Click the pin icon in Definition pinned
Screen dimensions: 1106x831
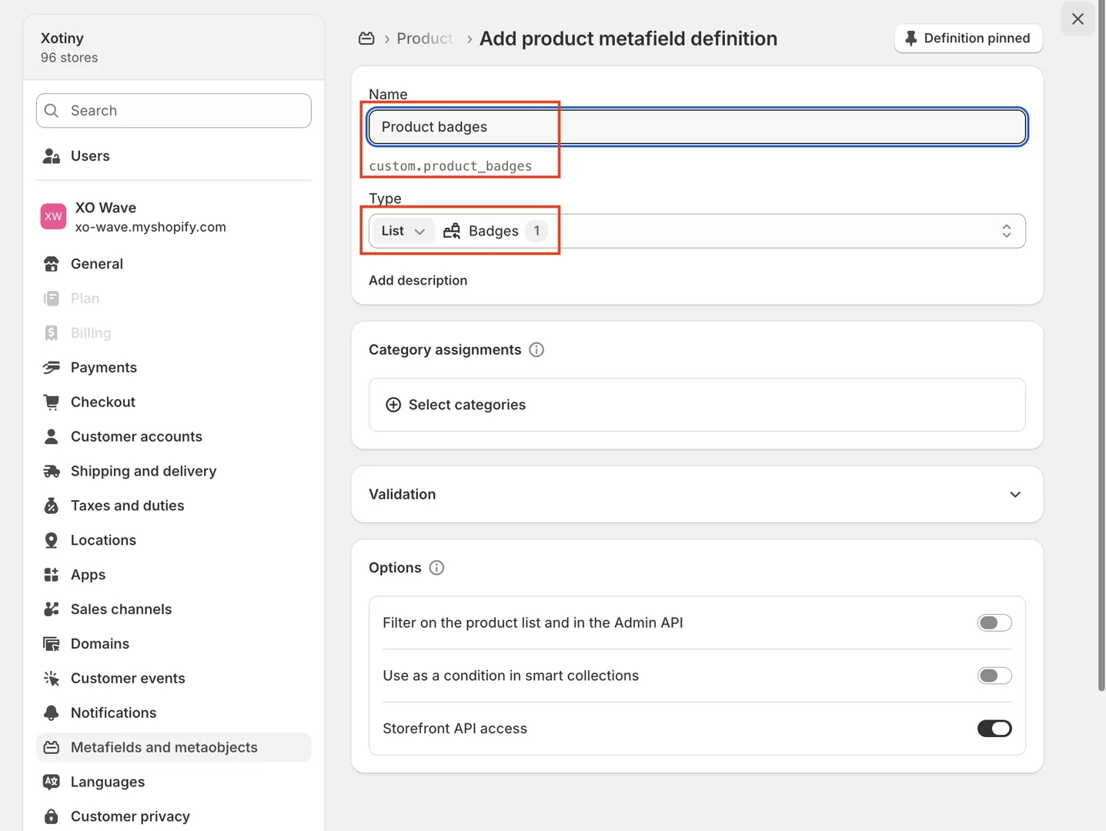(x=911, y=38)
